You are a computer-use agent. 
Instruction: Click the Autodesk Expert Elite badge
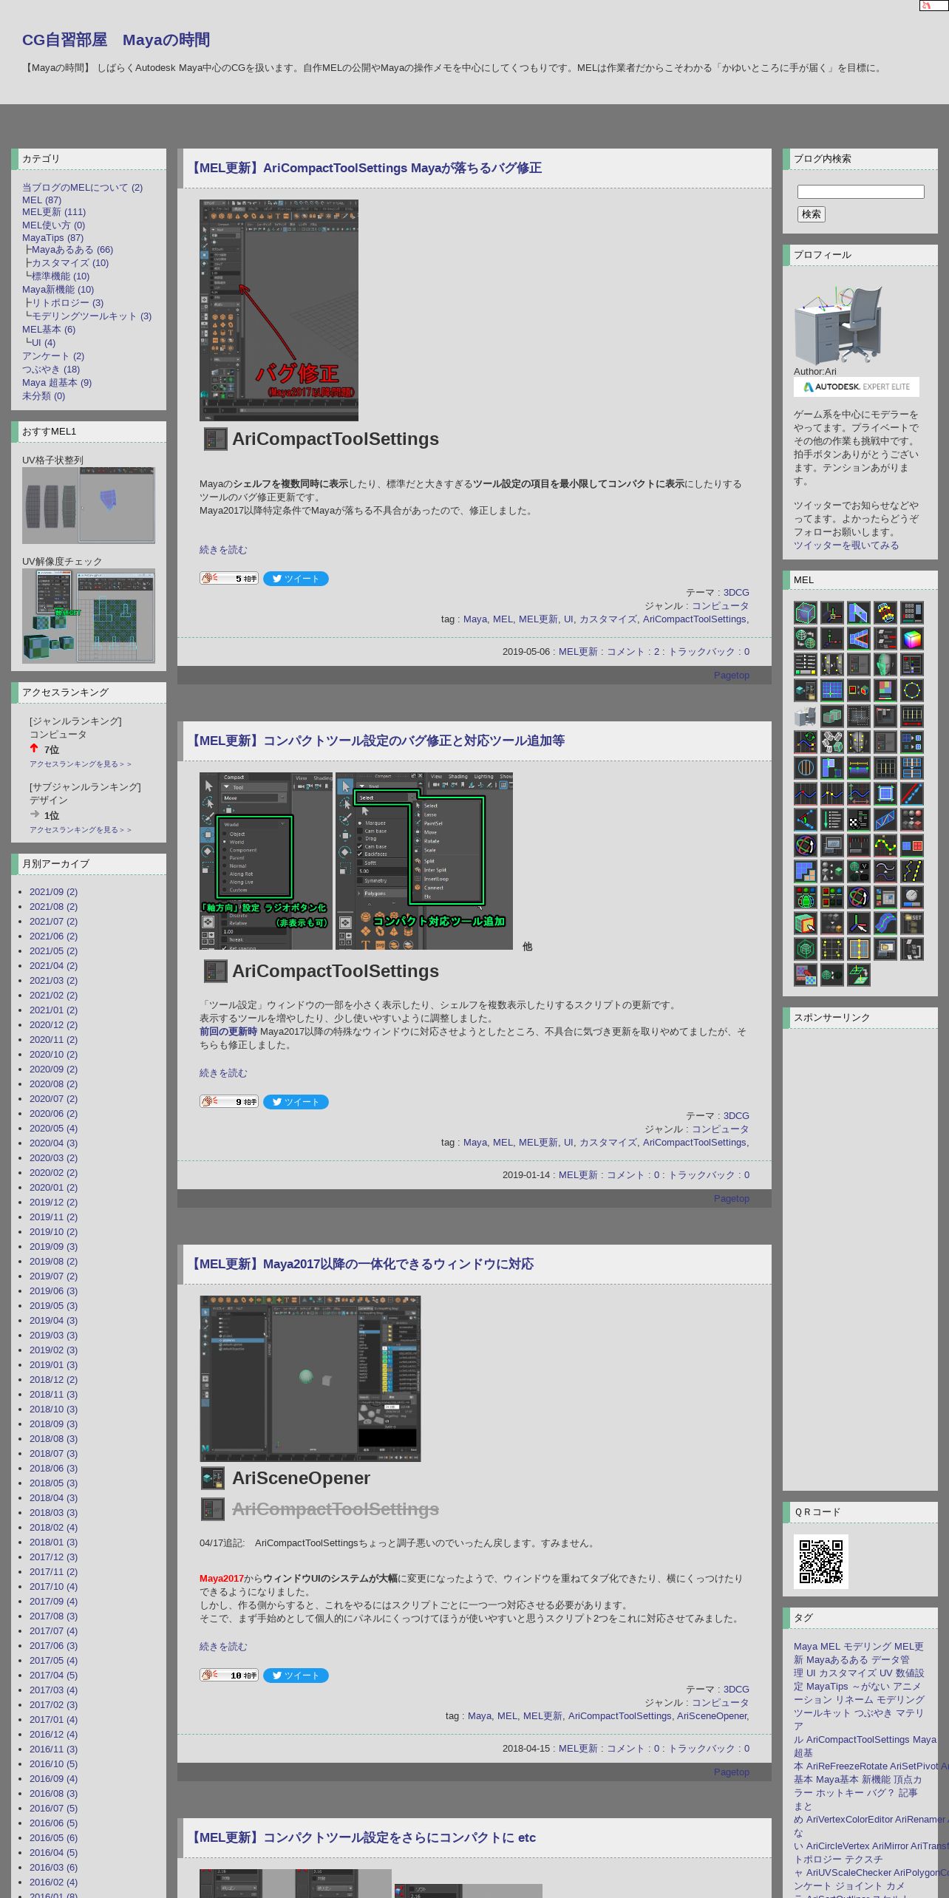click(857, 387)
